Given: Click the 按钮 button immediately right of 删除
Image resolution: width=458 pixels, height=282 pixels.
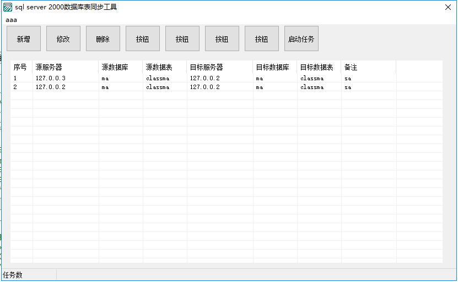Looking at the screenshot, I should pyautogui.click(x=143, y=38).
